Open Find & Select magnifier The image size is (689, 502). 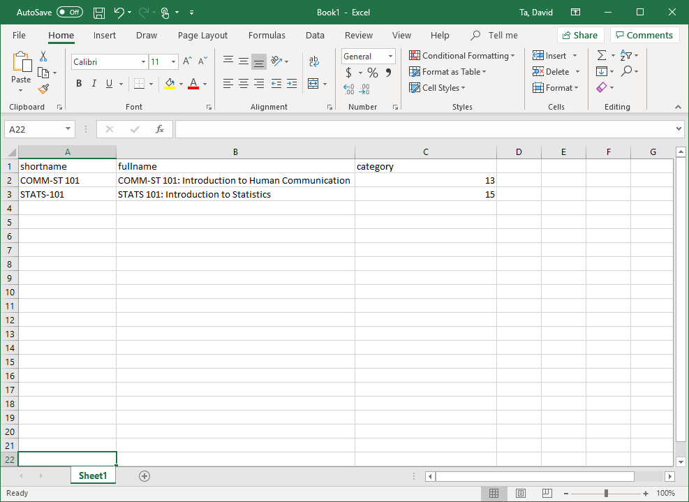627,71
